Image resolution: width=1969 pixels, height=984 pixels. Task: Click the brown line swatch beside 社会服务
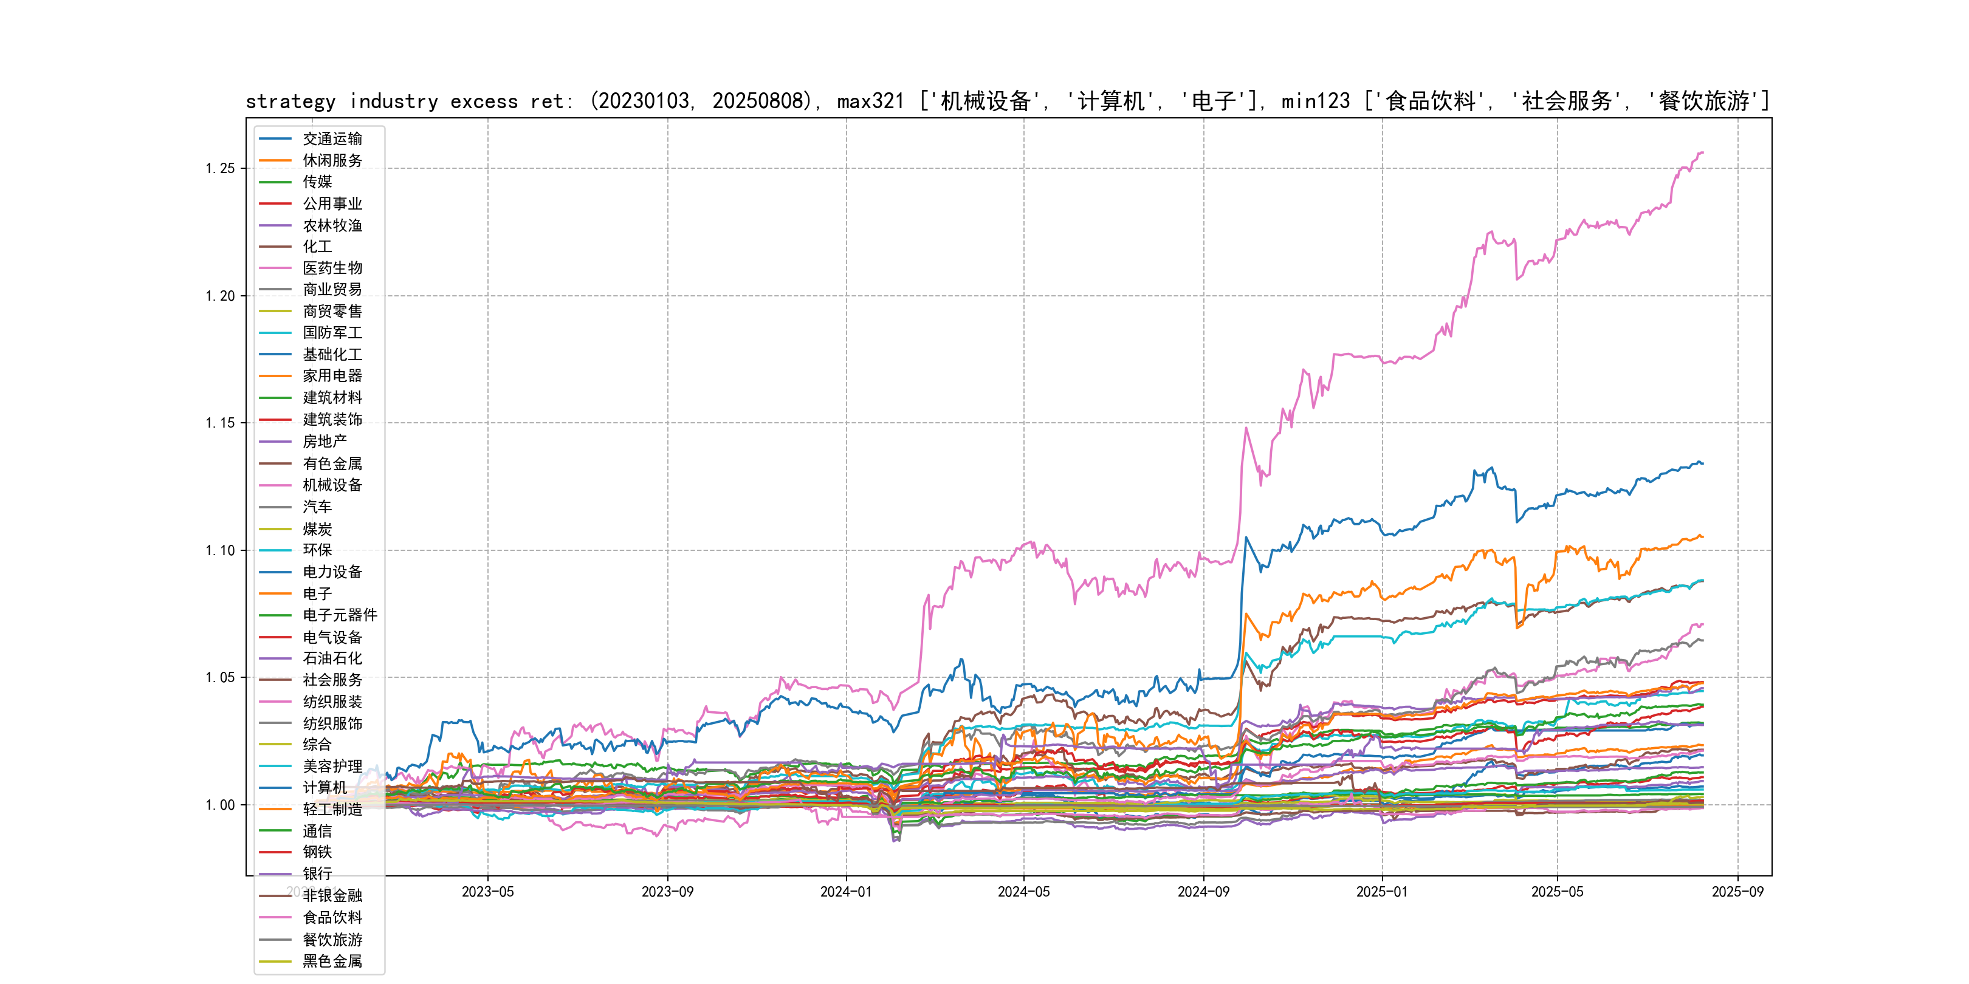(275, 680)
